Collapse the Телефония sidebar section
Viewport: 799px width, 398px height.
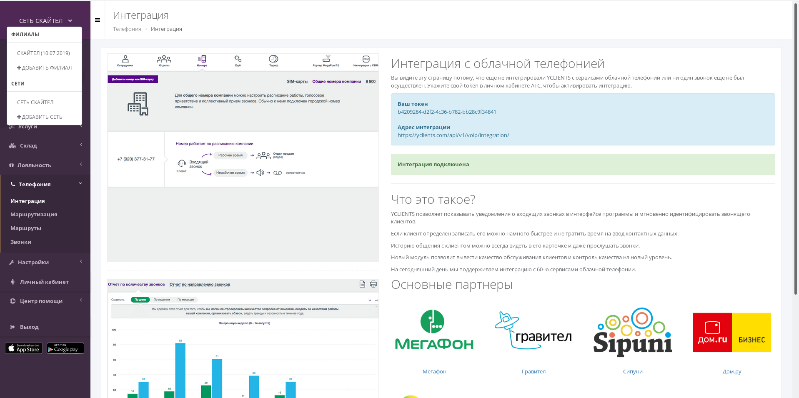[x=45, y=184]
